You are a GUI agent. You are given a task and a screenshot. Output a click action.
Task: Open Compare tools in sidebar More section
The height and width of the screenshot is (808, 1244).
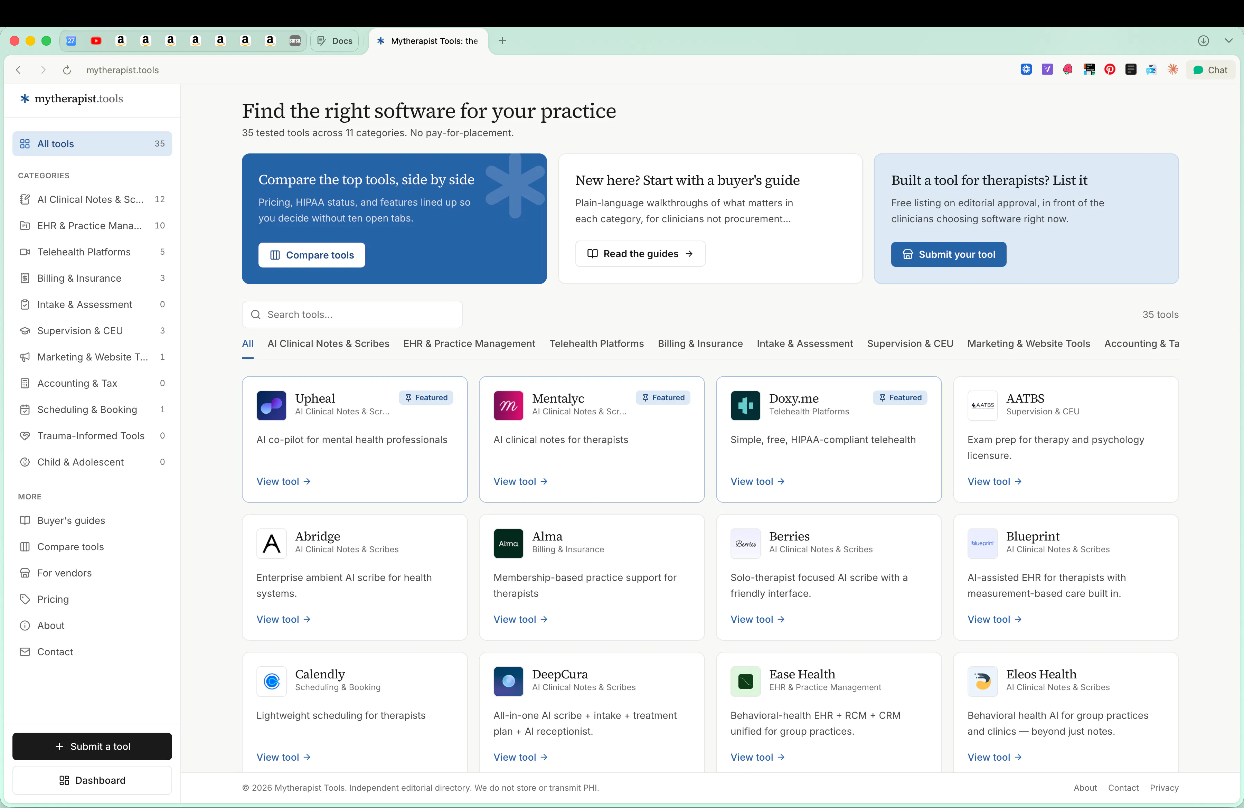tap(92, 547)
